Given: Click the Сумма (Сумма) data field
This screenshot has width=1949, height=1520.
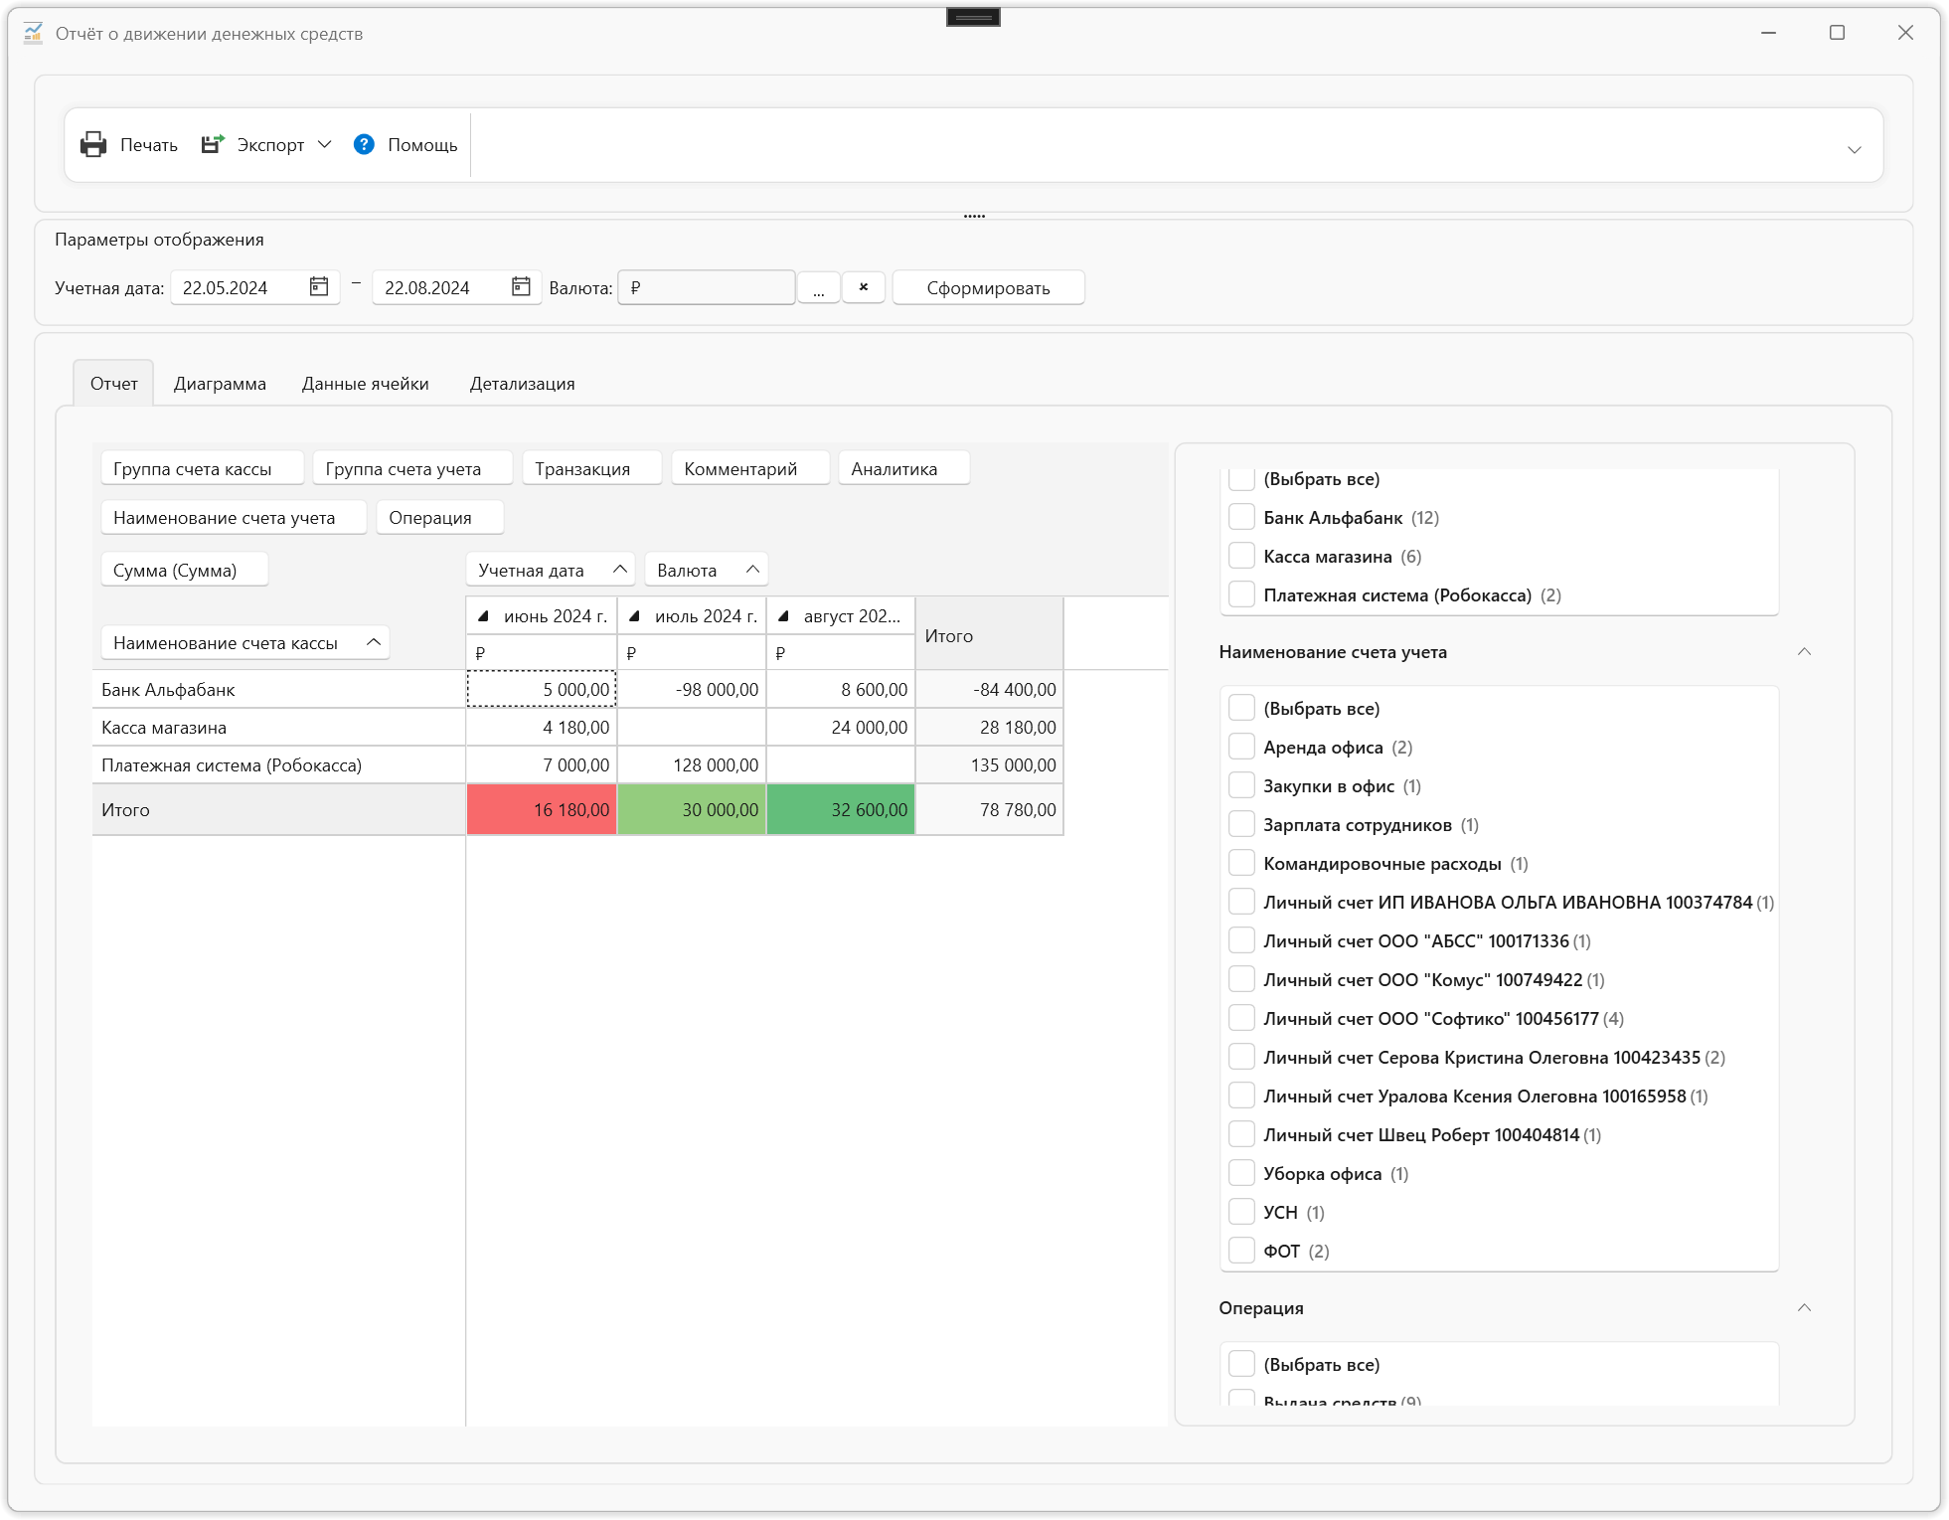Looking at the screenshot, I should (x=184, y=570).
